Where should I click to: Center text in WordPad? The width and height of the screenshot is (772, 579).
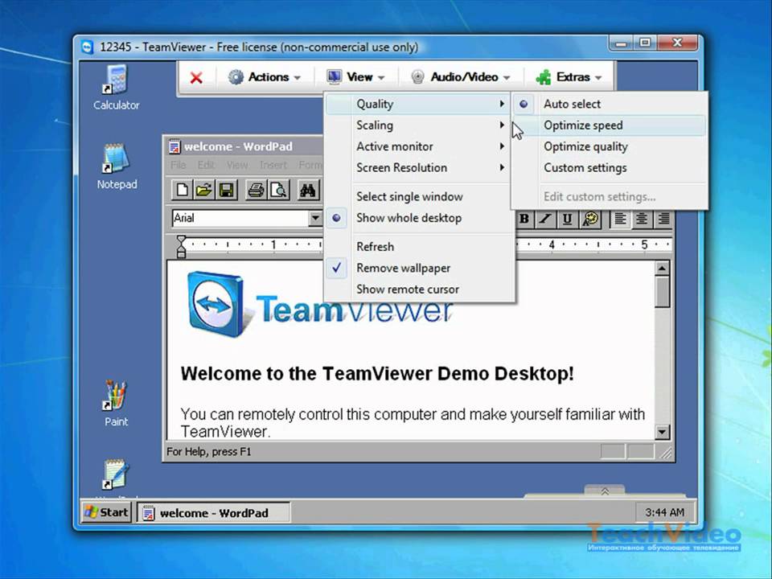[642, 218]
